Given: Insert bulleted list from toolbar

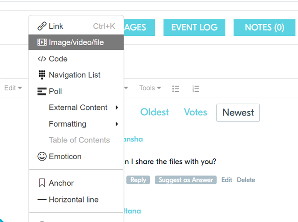Looking at the screenshot, I should point(176,88).
